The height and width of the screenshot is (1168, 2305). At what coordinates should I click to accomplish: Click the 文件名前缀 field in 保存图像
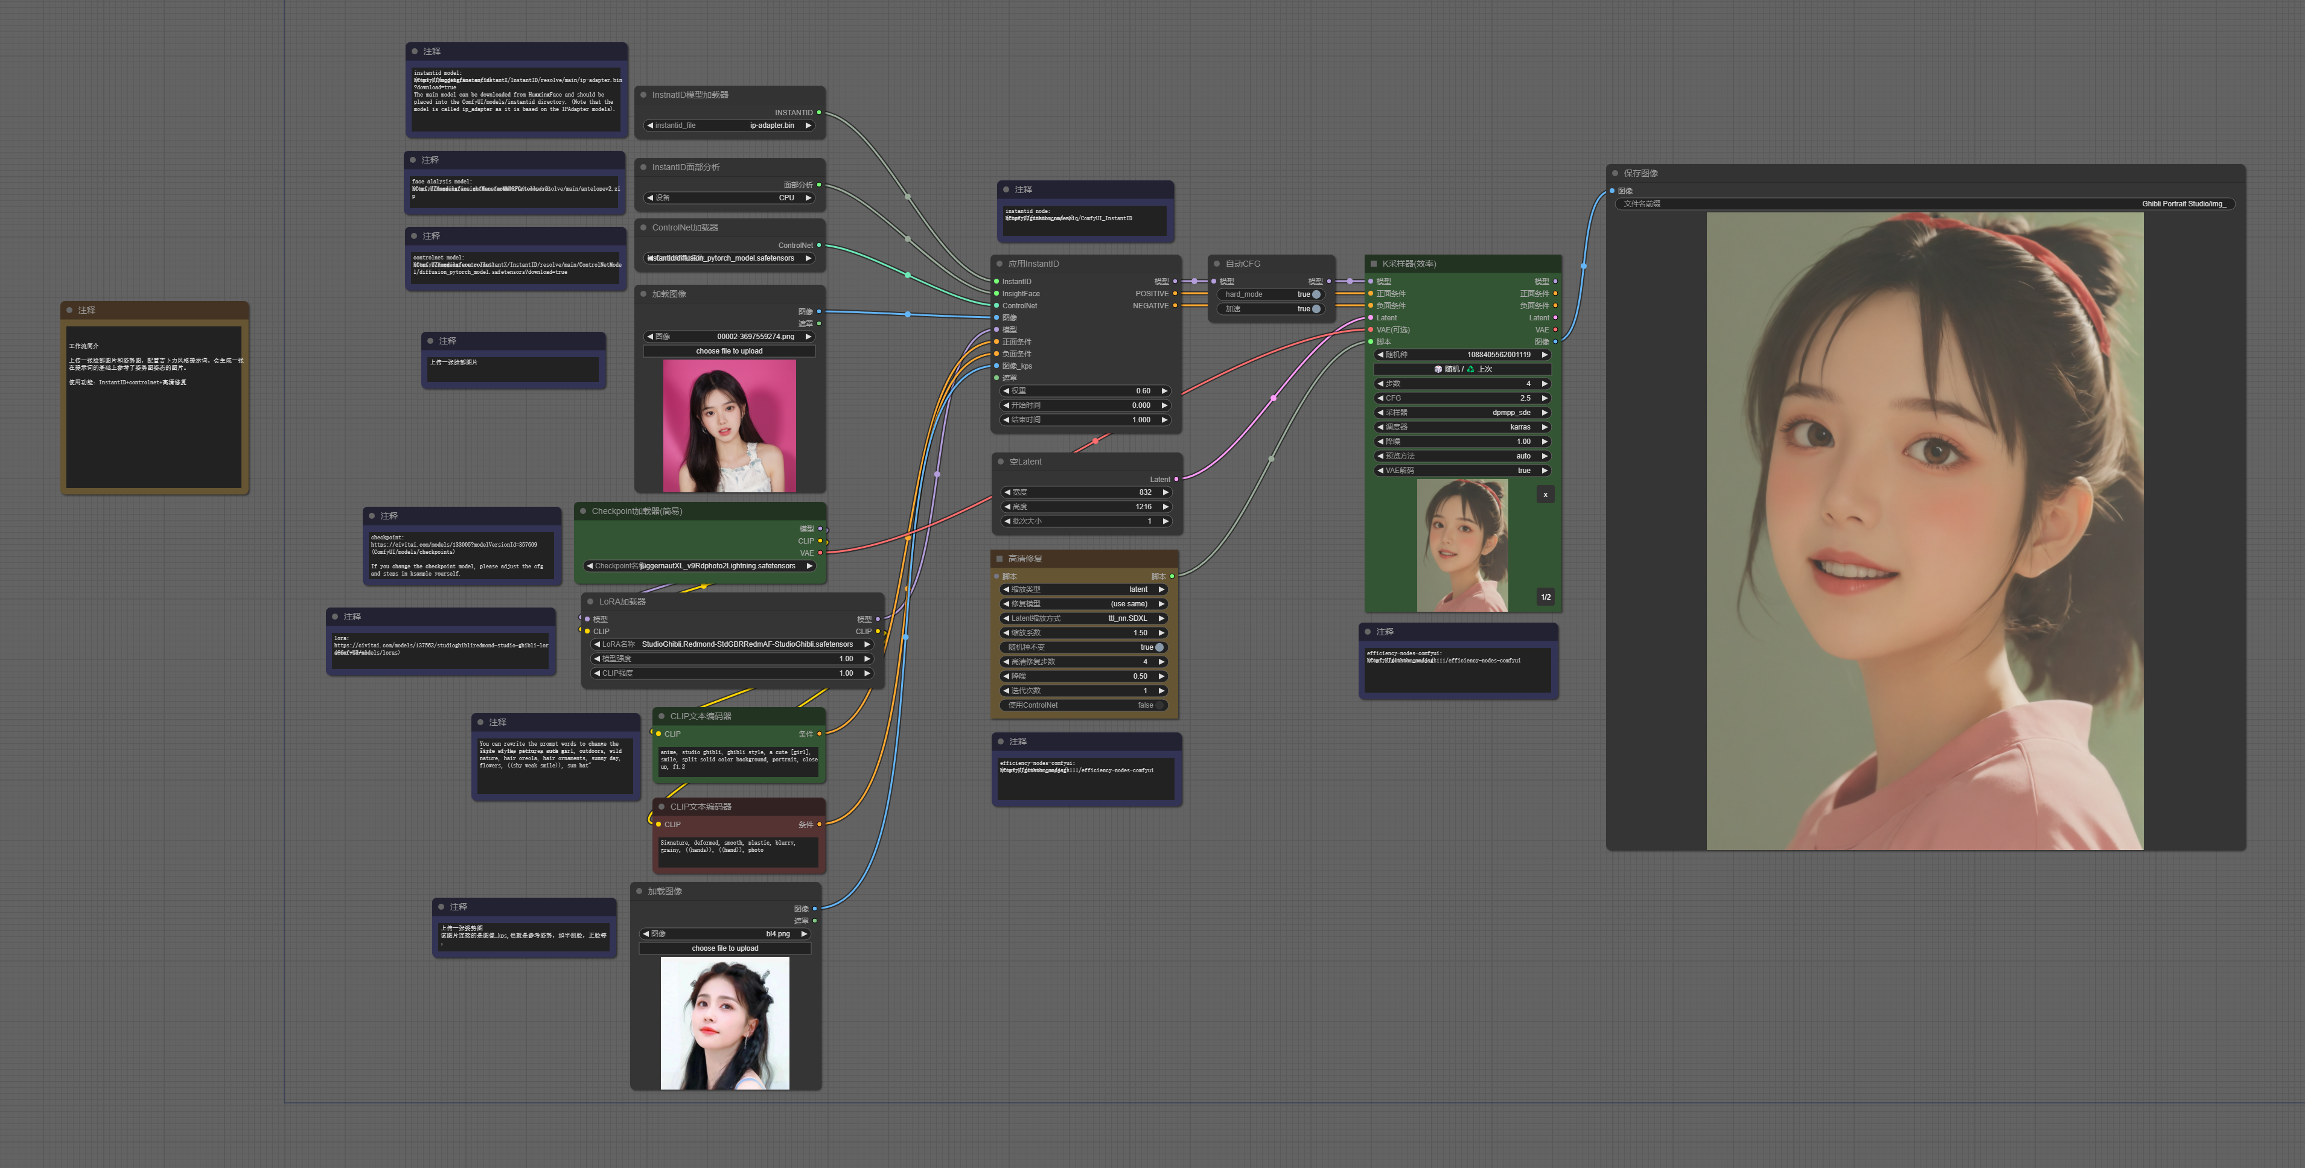(1925, 204)
